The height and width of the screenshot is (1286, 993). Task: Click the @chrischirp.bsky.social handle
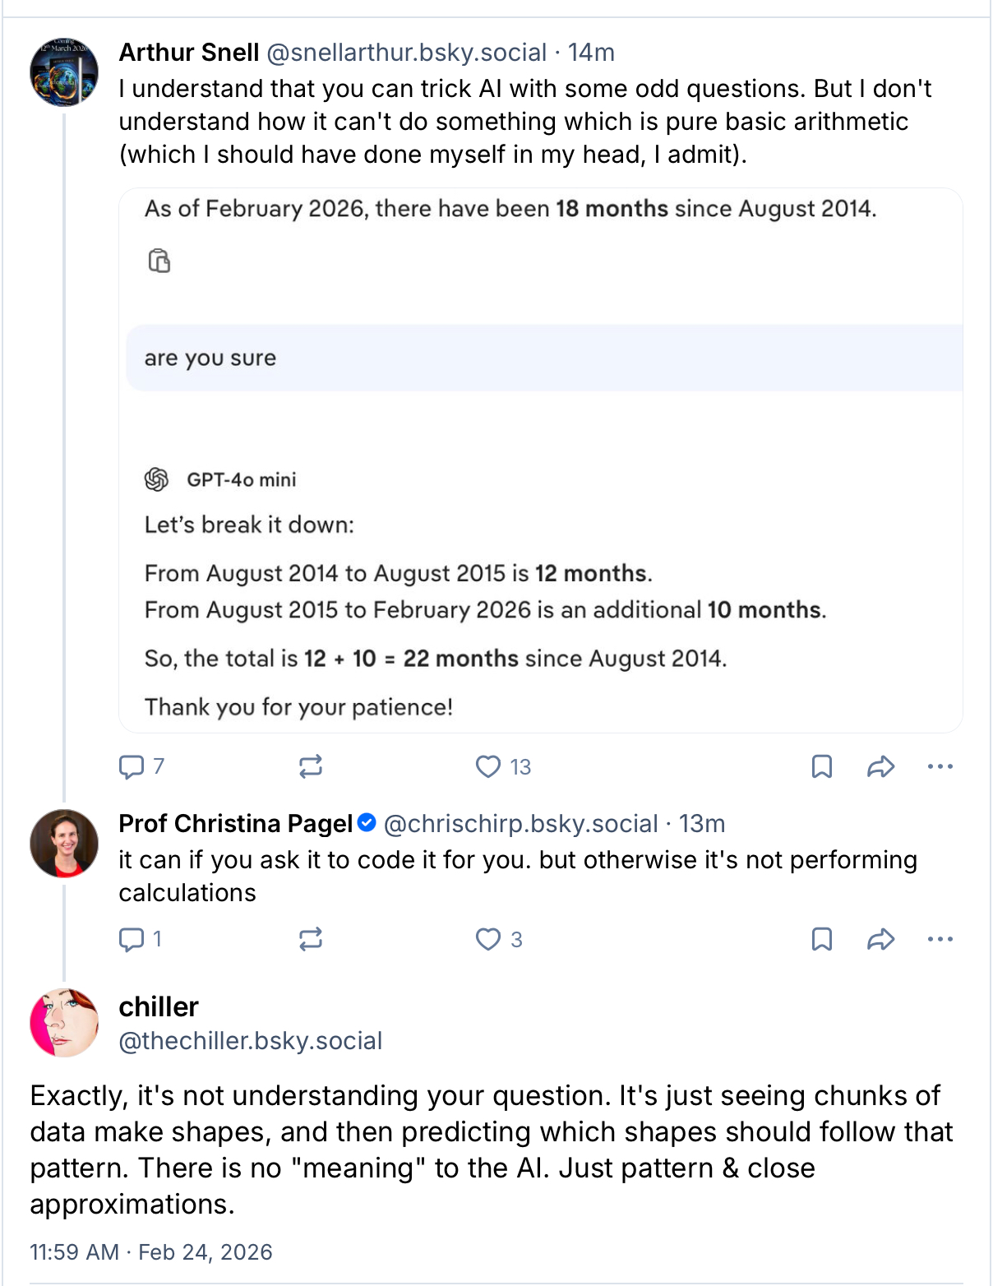(x=520, y=824)
